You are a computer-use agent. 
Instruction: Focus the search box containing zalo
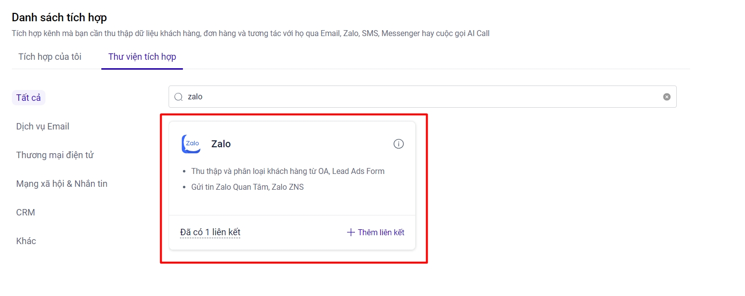pos(420,97)
